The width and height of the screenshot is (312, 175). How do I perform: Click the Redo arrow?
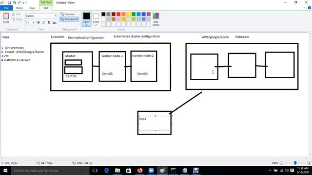pos(19,2)
